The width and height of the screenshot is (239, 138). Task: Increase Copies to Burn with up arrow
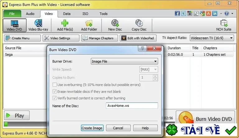point(155,76)
